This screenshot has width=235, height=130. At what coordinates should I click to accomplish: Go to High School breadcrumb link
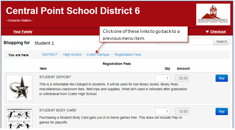click(x=72, y=55)
